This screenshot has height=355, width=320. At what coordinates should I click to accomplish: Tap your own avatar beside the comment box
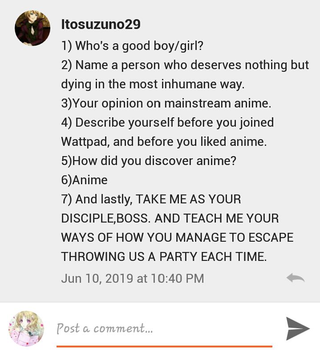pos(26,329)
